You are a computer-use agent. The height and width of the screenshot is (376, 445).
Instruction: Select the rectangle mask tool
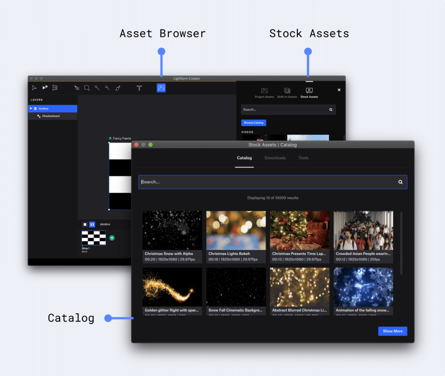(x=87, y=87)
